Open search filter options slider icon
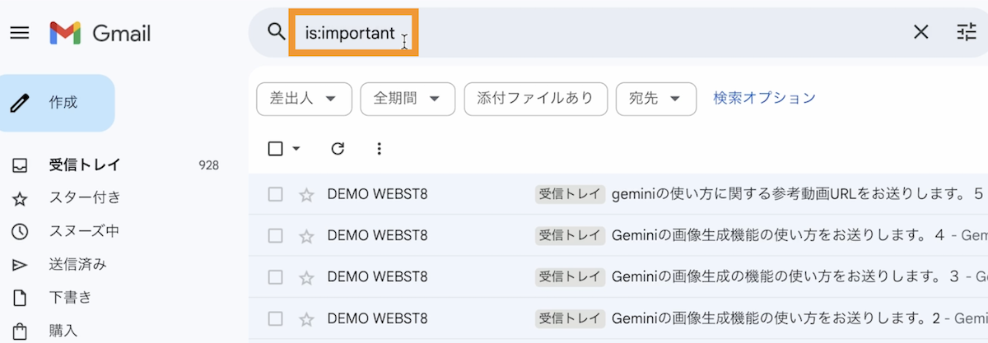This screenshot has width=988, height=343. pos(966,32)
